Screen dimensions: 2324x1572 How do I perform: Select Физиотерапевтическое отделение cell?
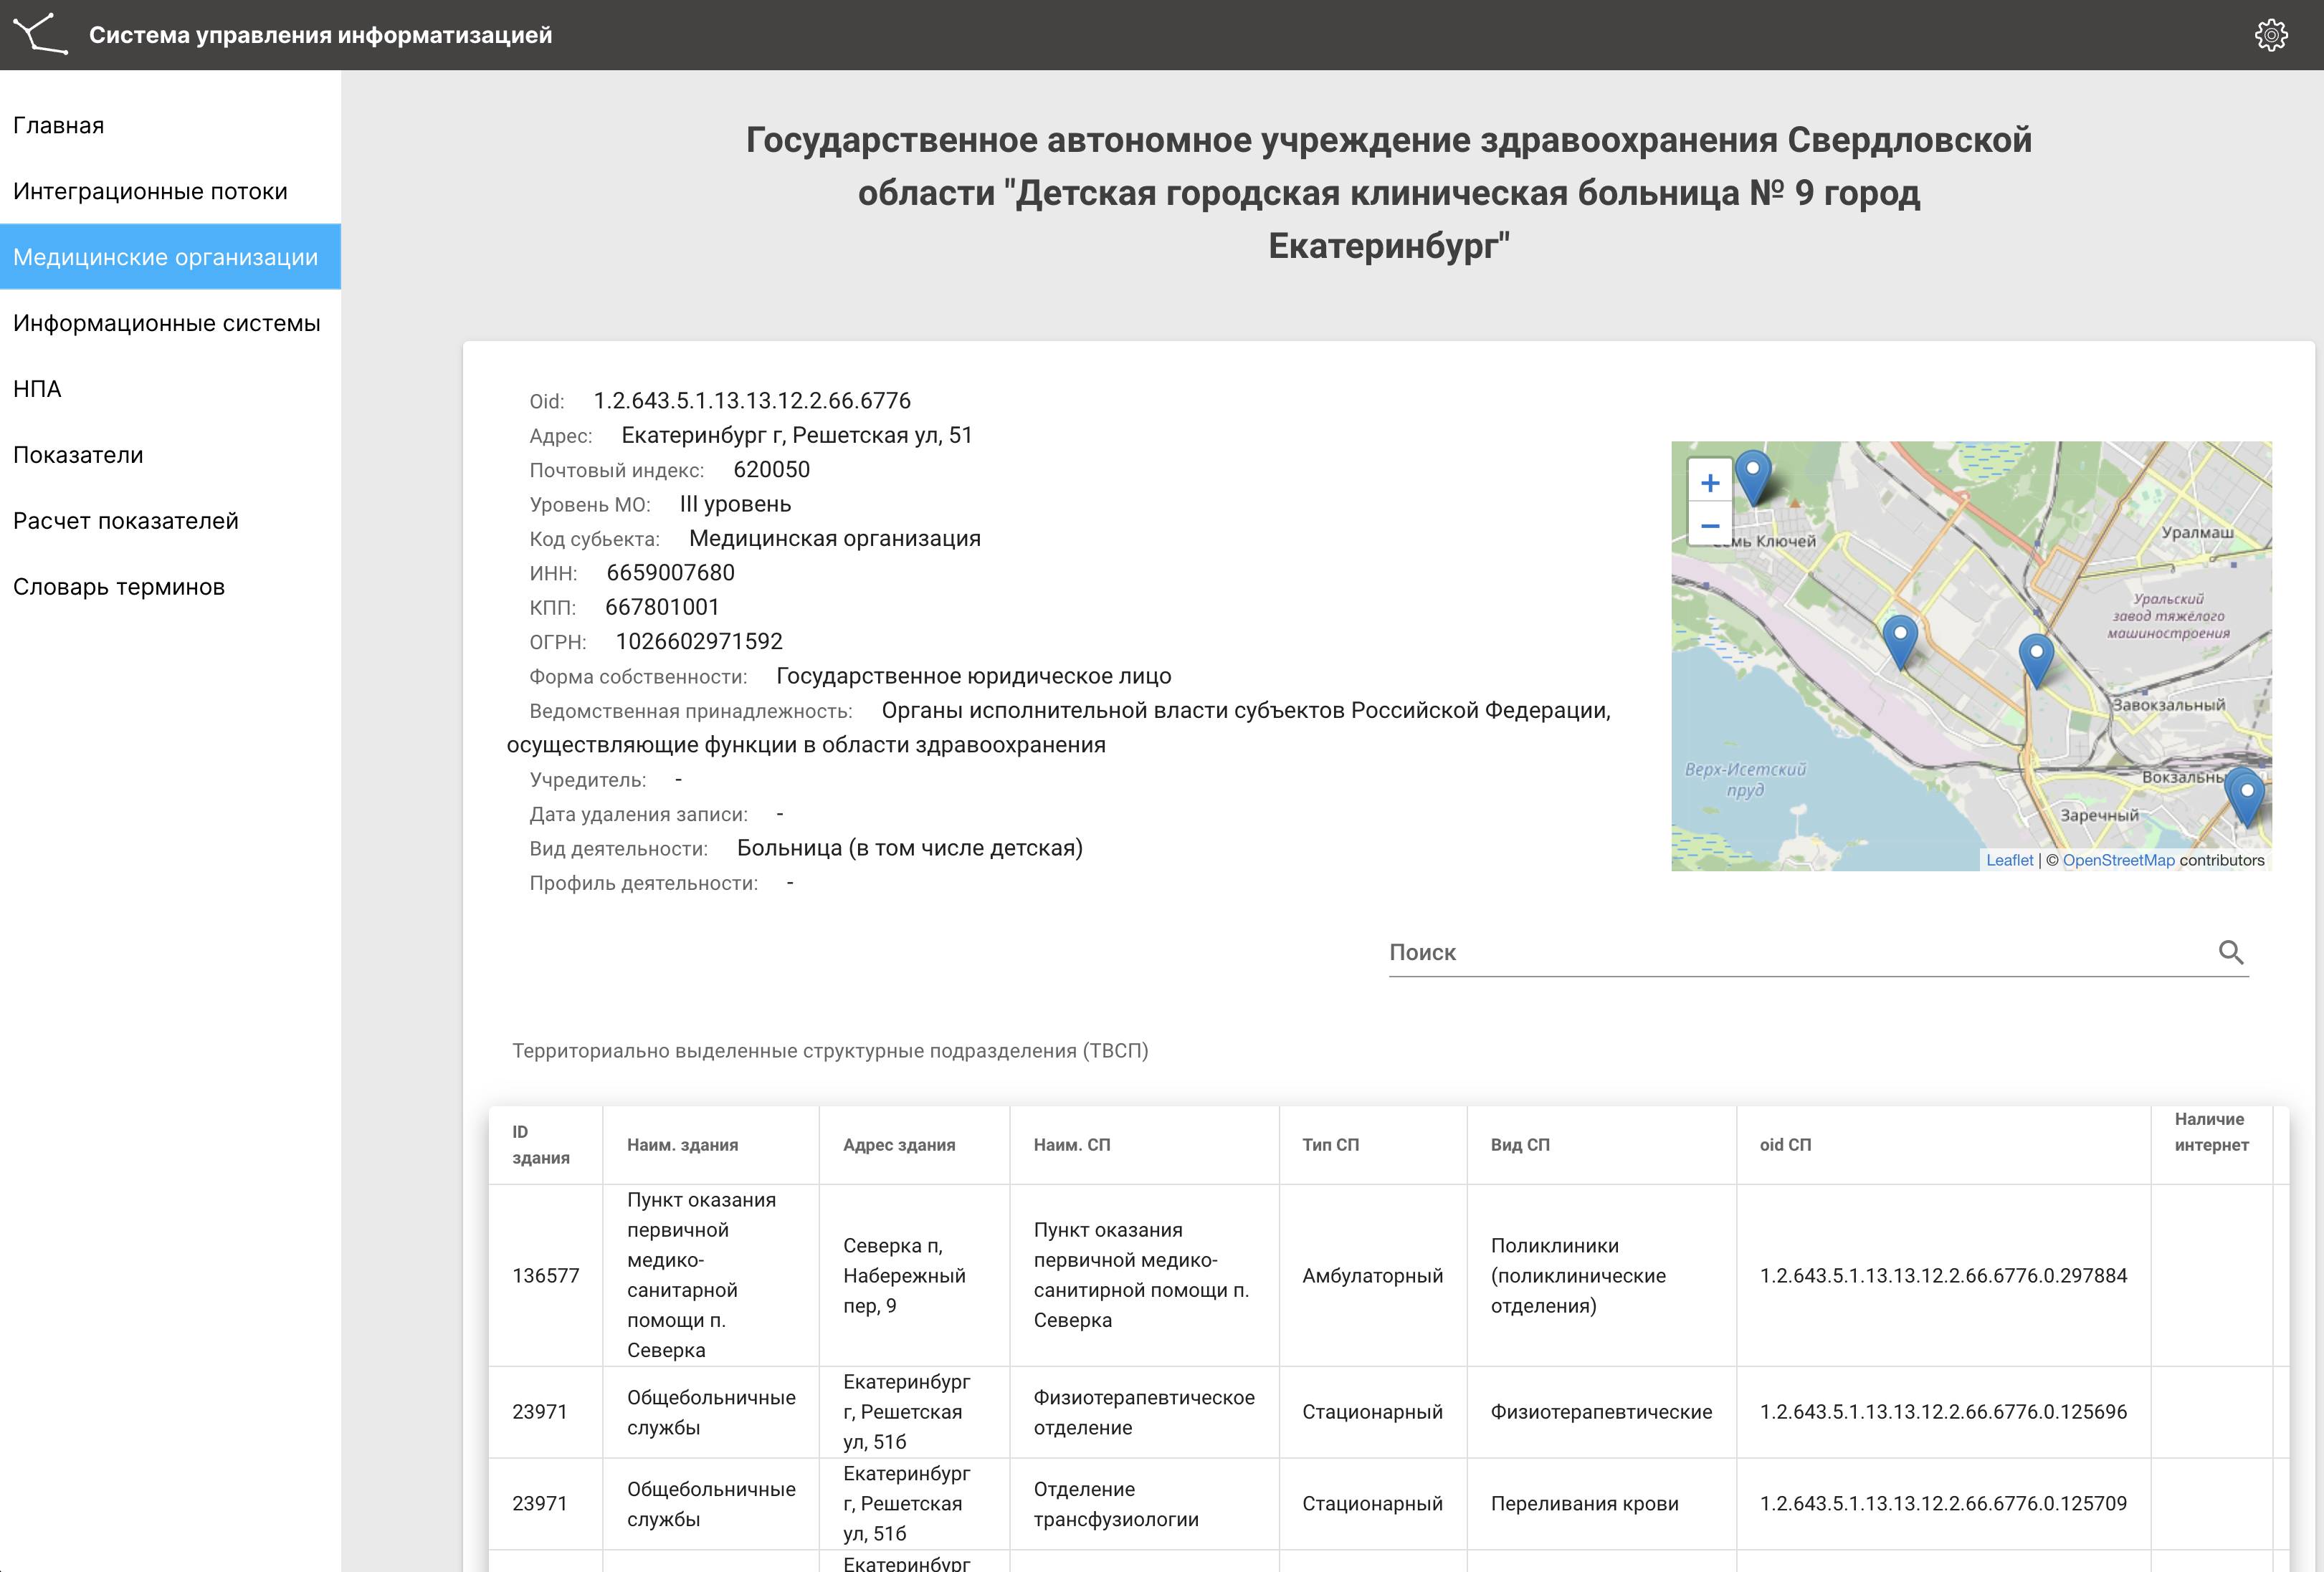tap(1144, 1412)
